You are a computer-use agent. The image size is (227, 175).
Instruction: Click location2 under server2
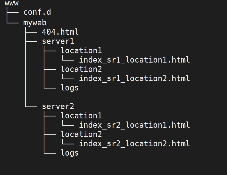point(81,134)
